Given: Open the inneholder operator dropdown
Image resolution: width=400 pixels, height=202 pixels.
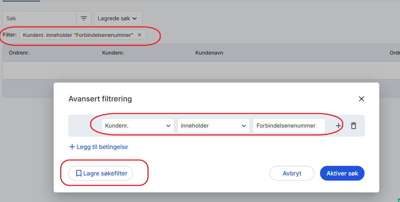Looking at the screenshot, I should [x=213, y=126].
